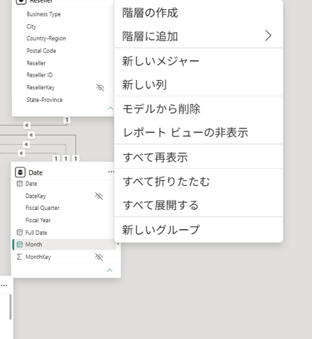Click the calendar icon beside Full Date

point(20,233)
